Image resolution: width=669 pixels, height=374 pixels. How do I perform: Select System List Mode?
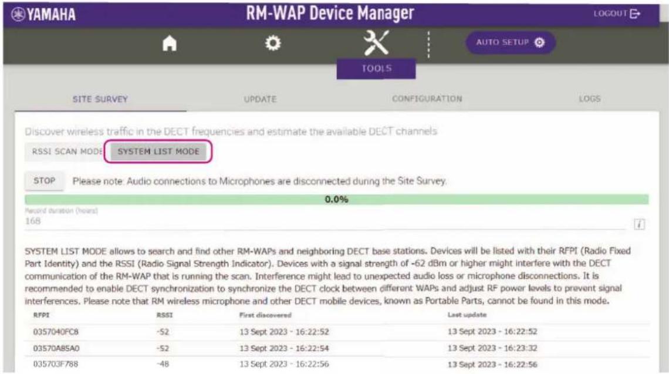(x=158, y=151)
